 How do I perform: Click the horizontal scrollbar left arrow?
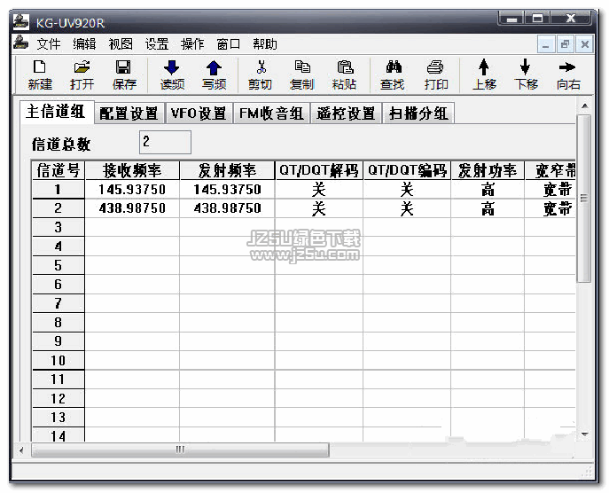point(21,450)
